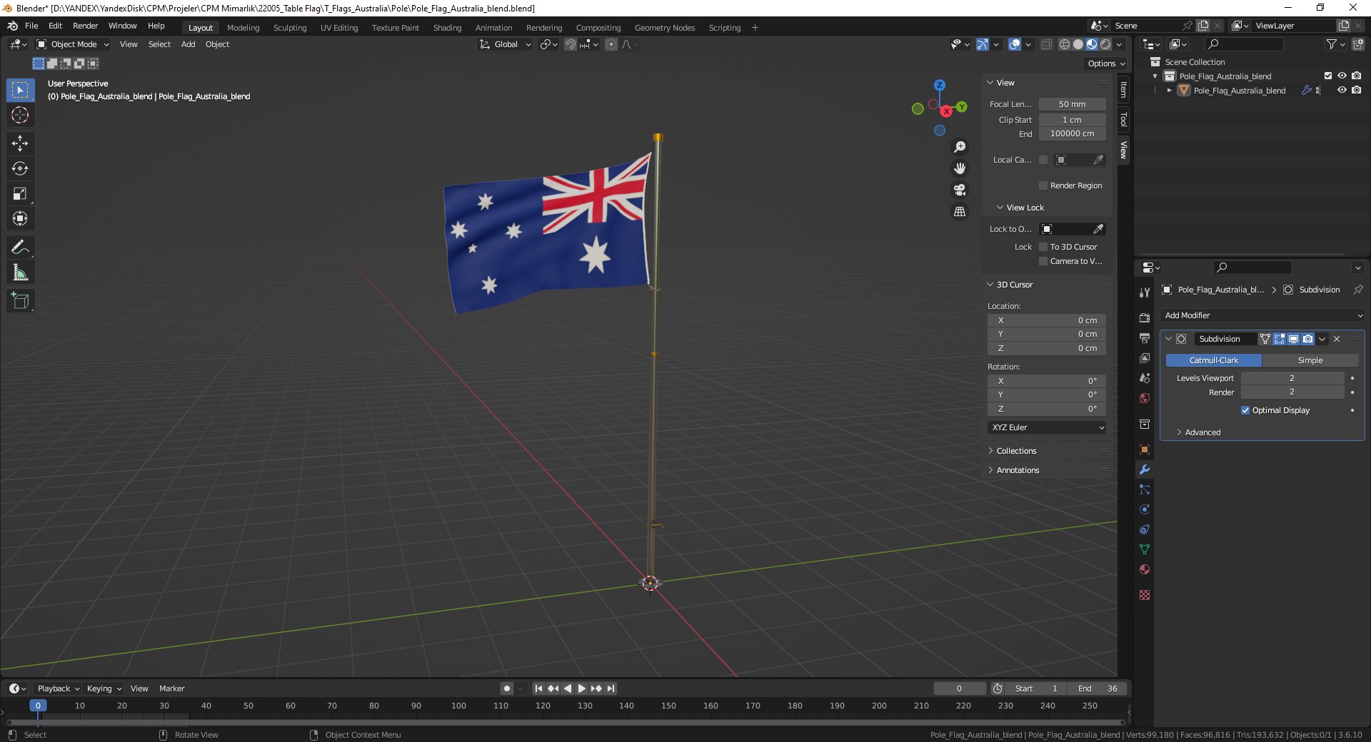1371x742 pixels.
Task: Open the Particles properties tab
Action: point(1145,489)
